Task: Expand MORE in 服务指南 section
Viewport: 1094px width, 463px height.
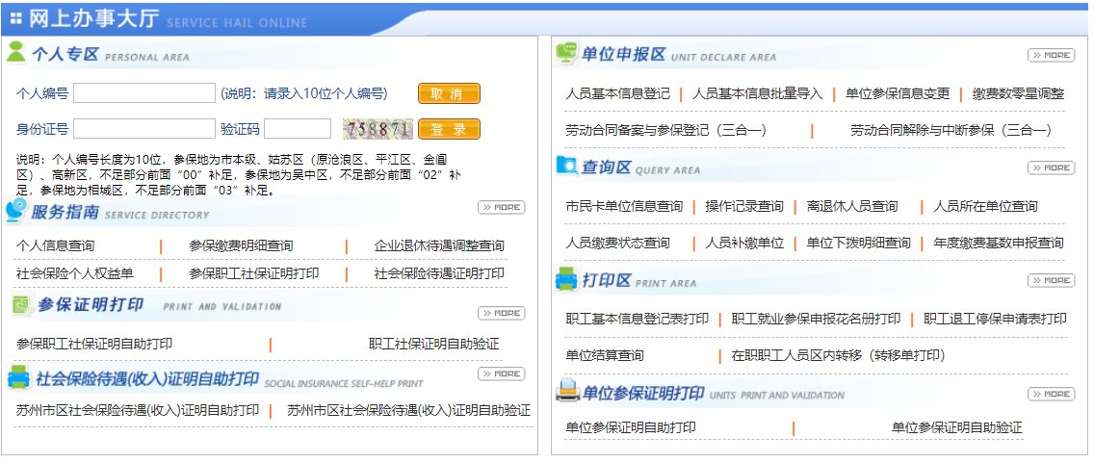Action: coord(502,207)
